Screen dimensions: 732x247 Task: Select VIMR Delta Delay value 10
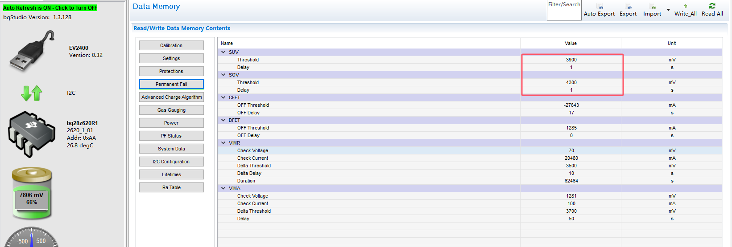(571, 173)
